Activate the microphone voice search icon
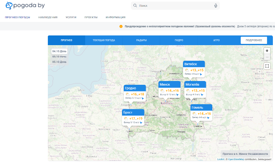275x162 pixels. pos(216,5)
